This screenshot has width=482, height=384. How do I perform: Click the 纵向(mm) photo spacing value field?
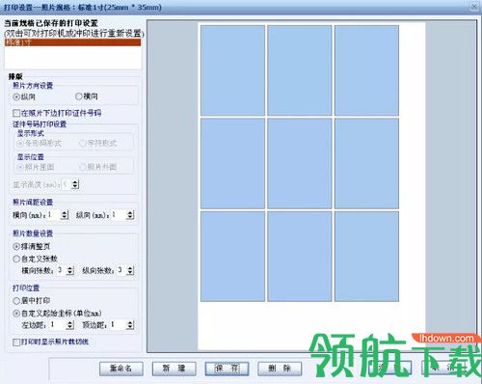coord(119,214)
